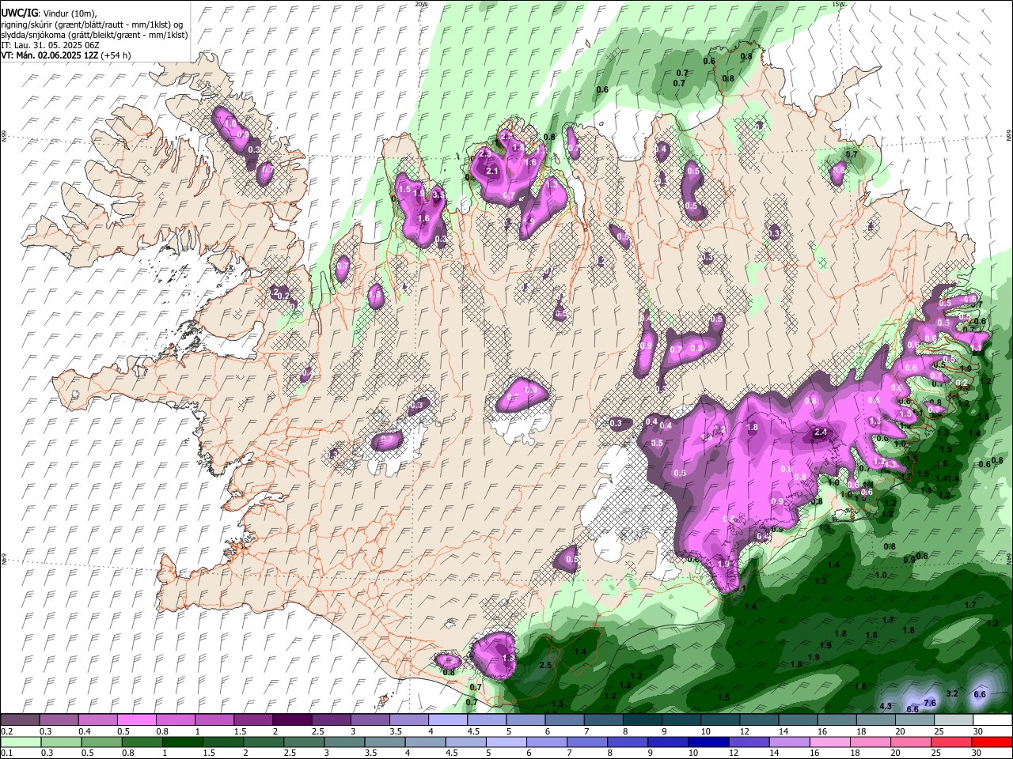Select the lavender swatch labeled 4 in the upper row
Viewport: 1013px width, 759px height.
click(447, 720)
